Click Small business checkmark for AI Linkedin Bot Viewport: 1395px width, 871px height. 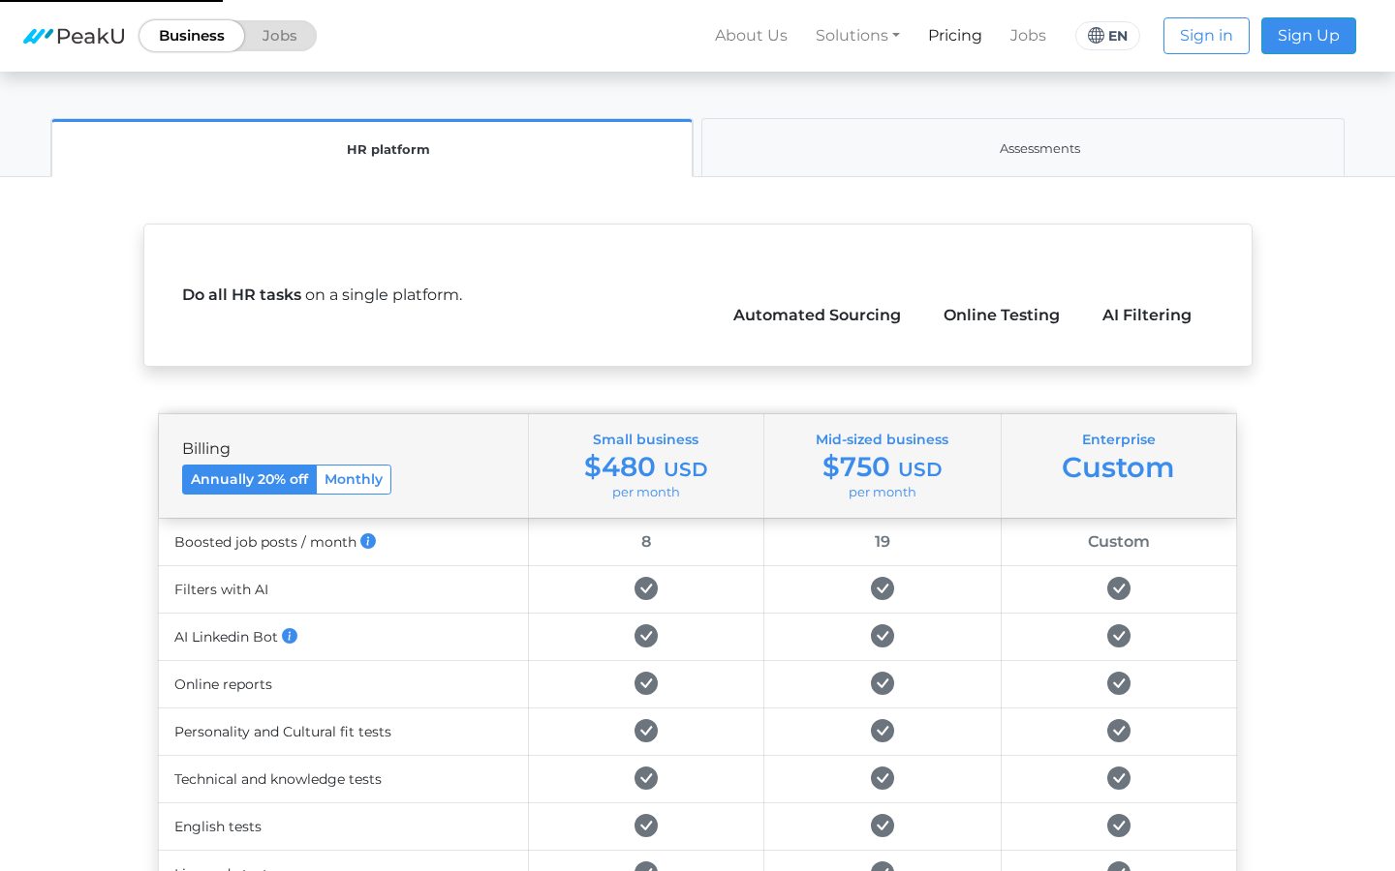(646, 636)
